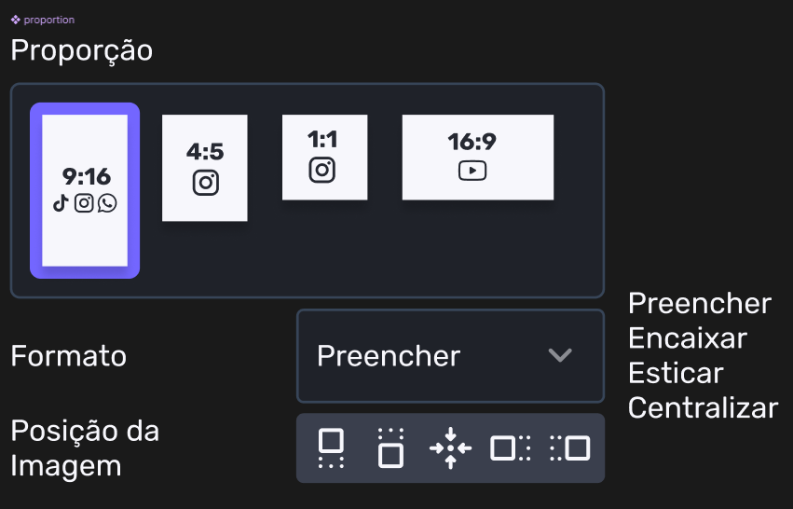Click the TikTok icon in the 9:16 card
Image resolution: width=793 pixels, height=509 pixels.
[62, 202]
